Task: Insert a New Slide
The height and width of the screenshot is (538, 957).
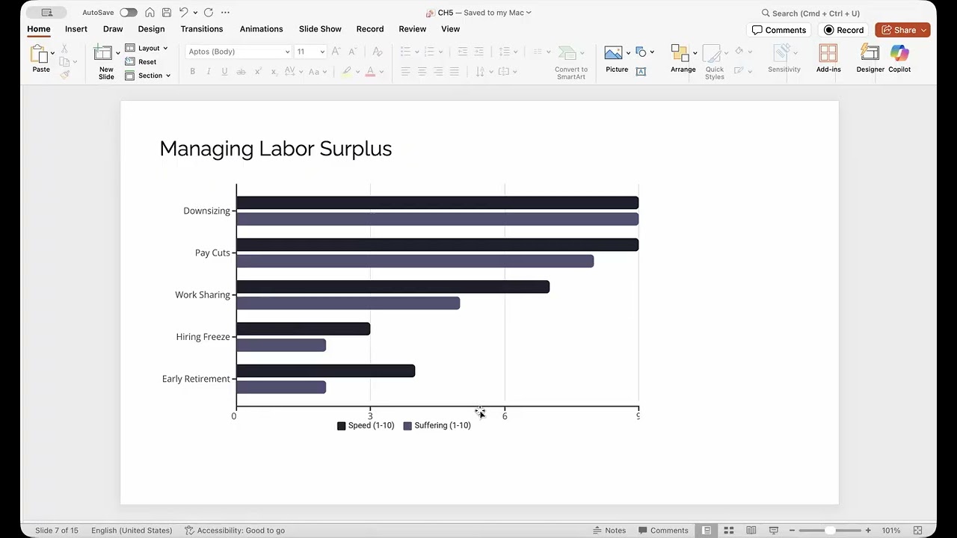Action: click(106, 62)
